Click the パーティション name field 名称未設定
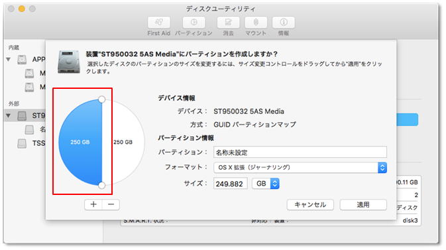The height and width of the screenshot is (250, 446). point(300,152)
